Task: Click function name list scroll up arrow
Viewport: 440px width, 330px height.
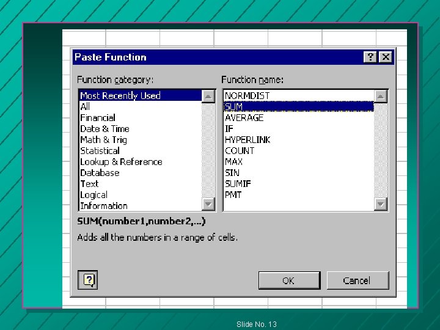Action: click(381, 97)
